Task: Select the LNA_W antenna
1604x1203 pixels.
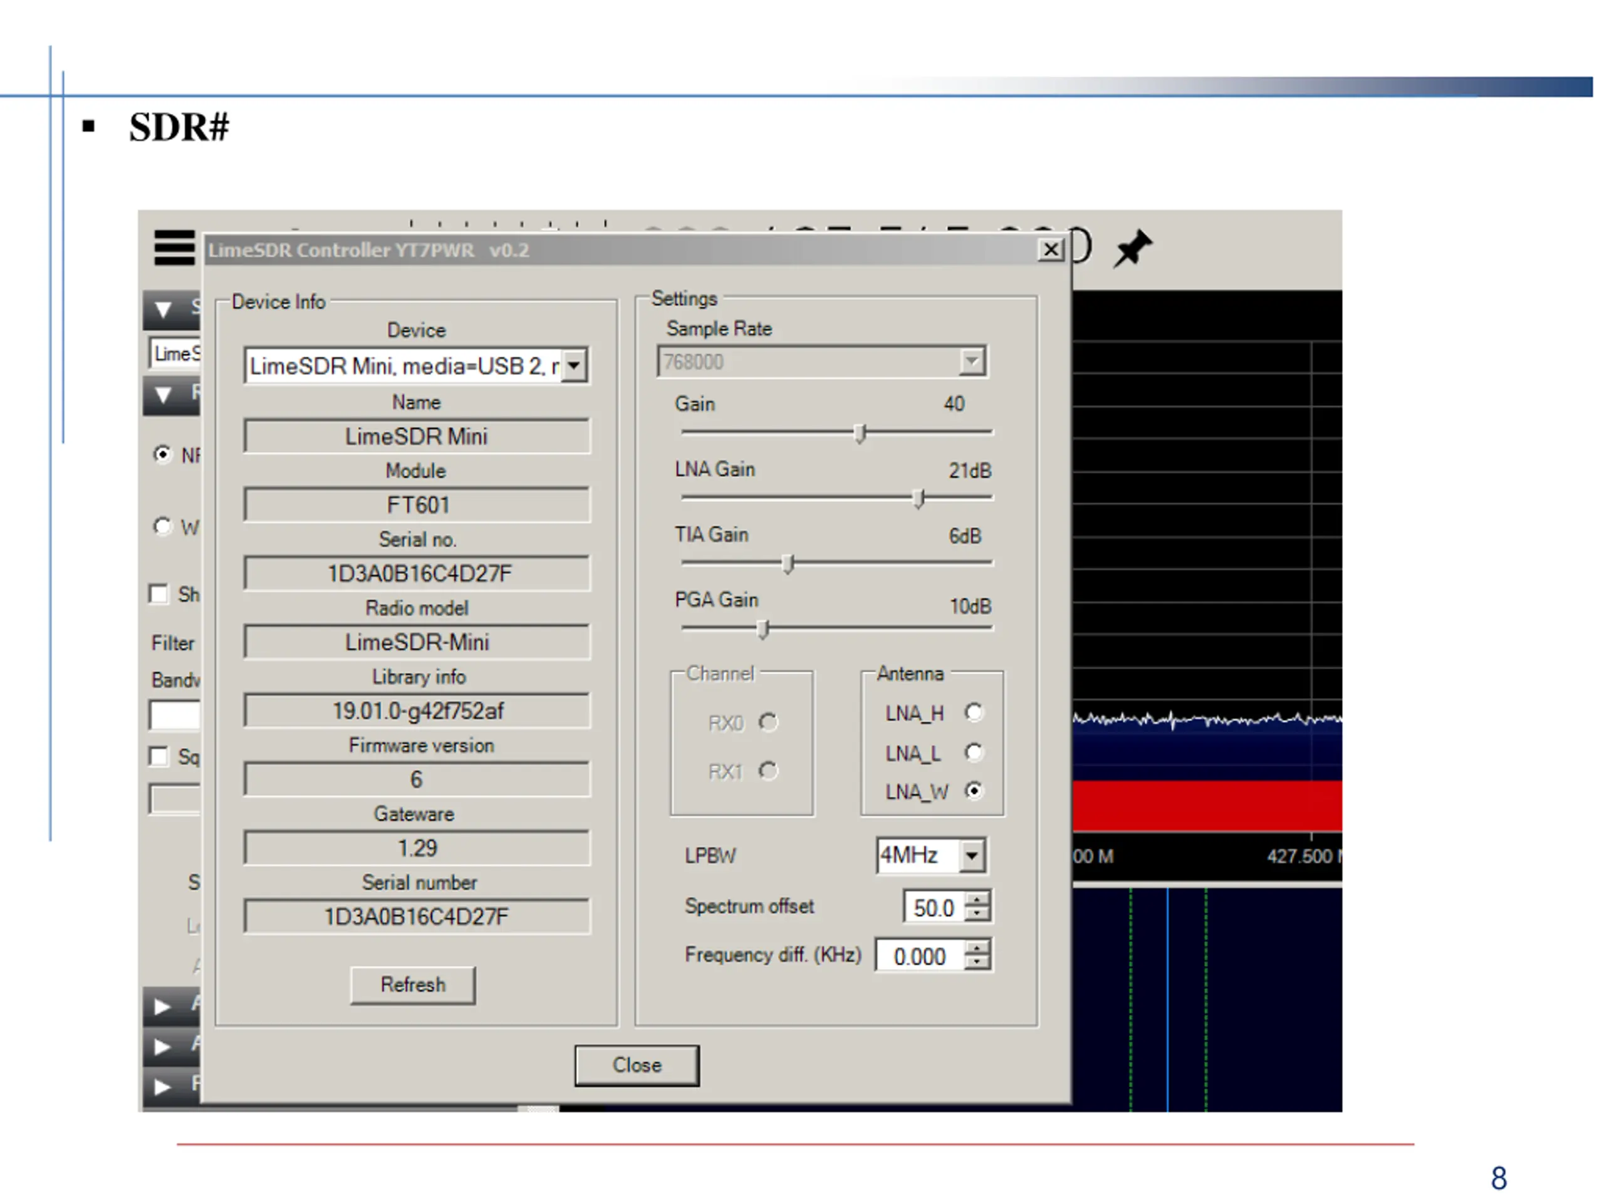Action: [974, 790]
